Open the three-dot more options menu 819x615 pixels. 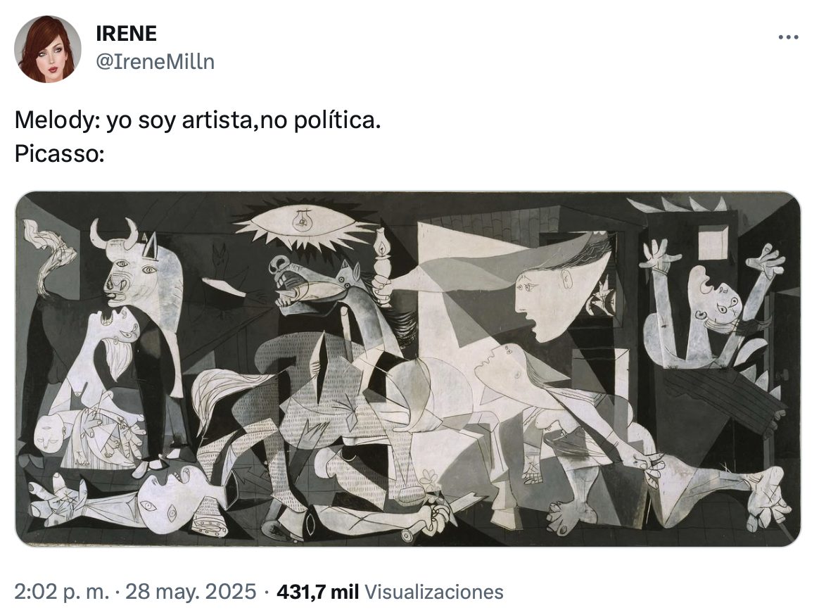click(x=788, y=37)
